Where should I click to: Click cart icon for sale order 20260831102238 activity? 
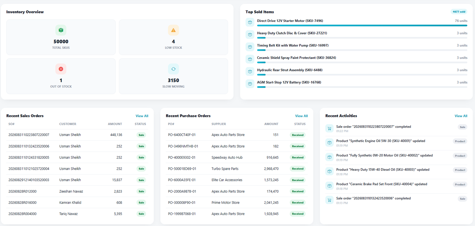point(330,129)
